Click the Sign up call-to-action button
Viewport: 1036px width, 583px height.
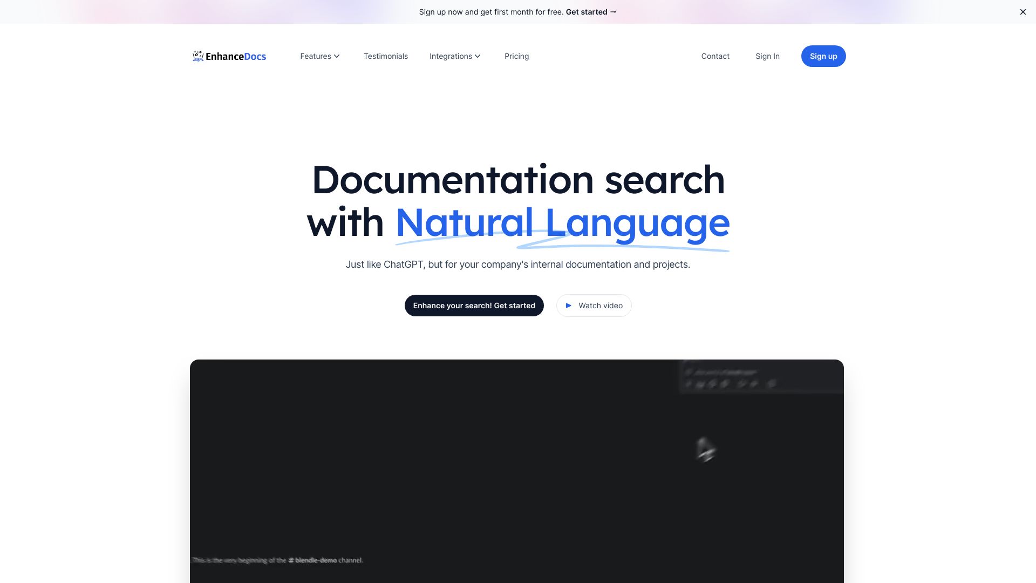pyautogui.click(x=823, y=56)
